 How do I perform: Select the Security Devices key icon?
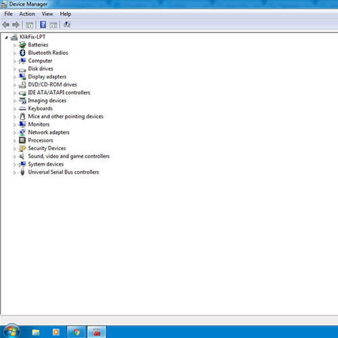pyautogui.click(x=22, y=148)
